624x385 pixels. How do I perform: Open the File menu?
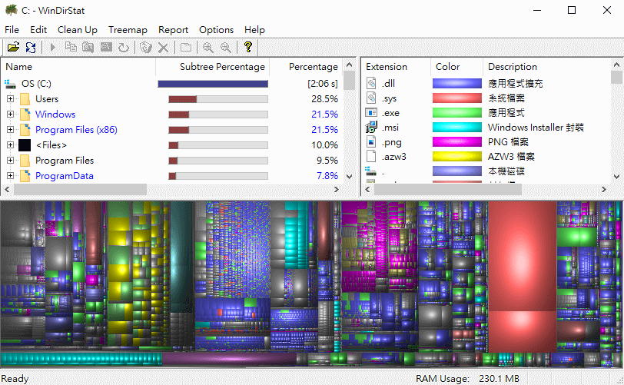(x=12, y=30)
